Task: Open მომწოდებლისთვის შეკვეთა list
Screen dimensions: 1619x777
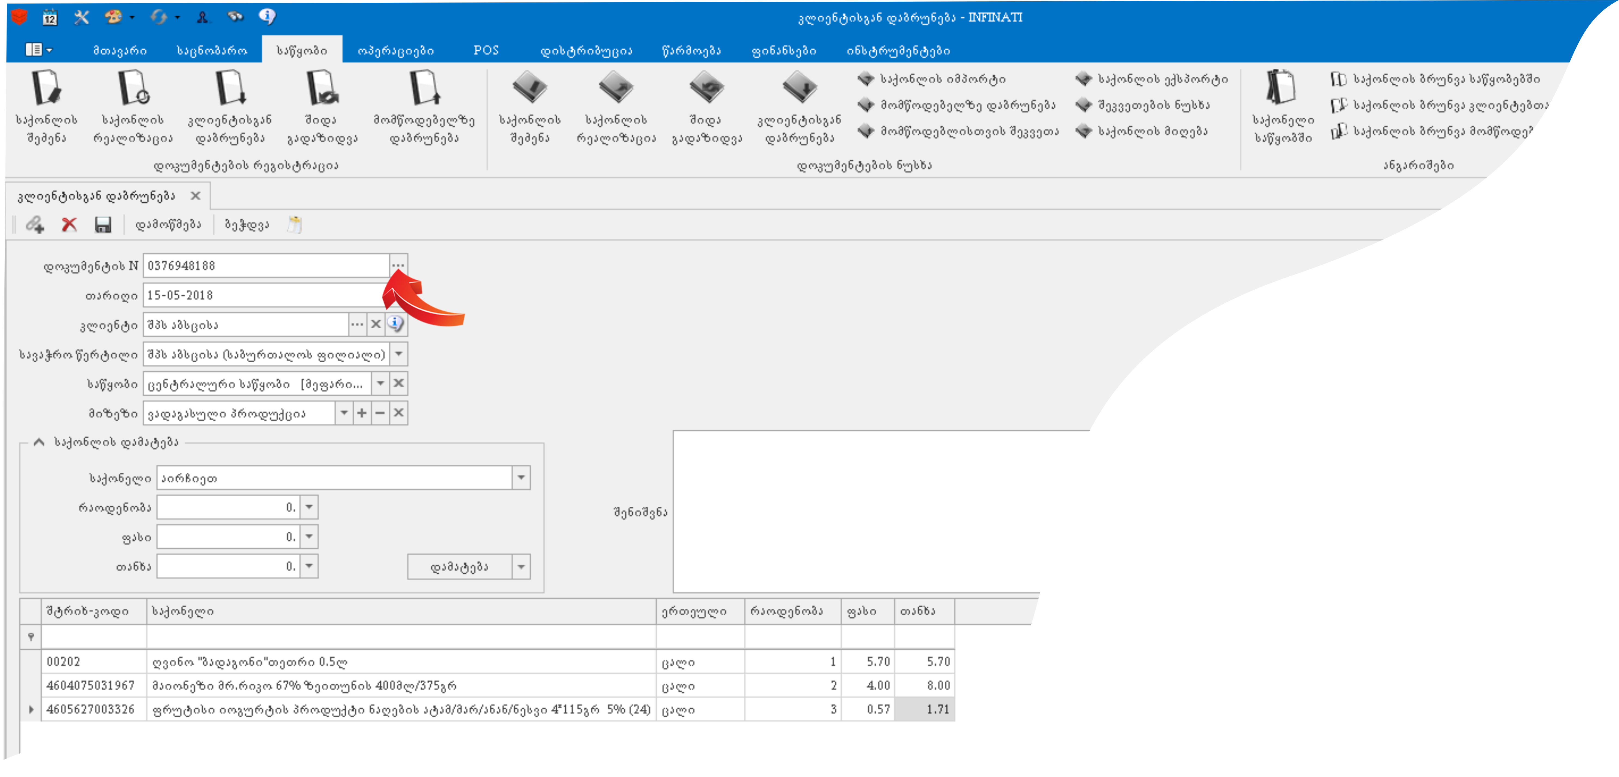Action: [958, 131]
